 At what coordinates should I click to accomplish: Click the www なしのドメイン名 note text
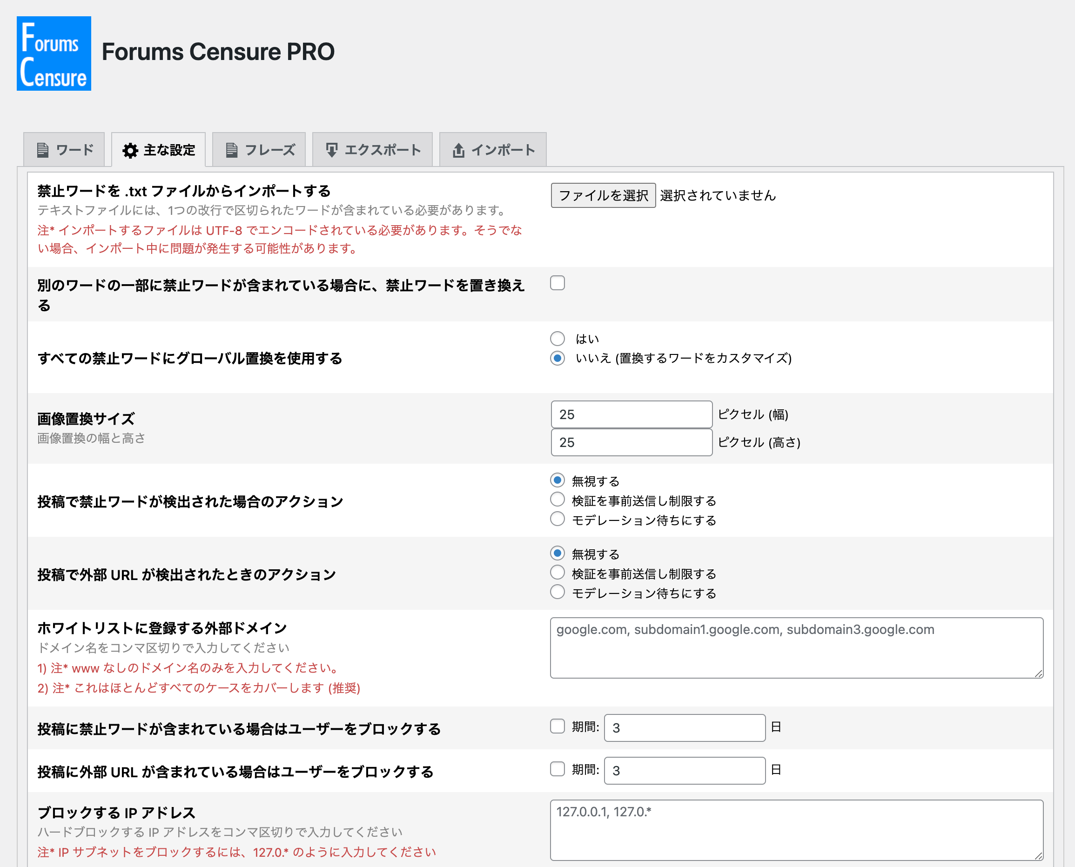pyautogui.click(x=189, y=668)
